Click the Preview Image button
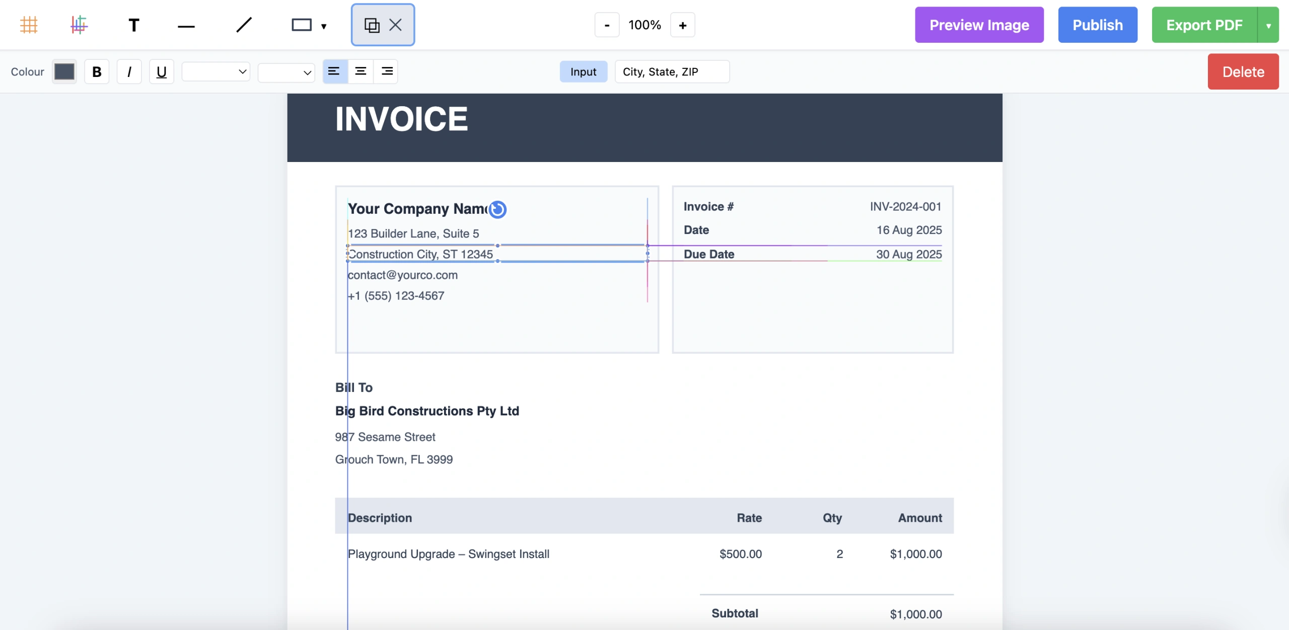 (x=979, y=25)
